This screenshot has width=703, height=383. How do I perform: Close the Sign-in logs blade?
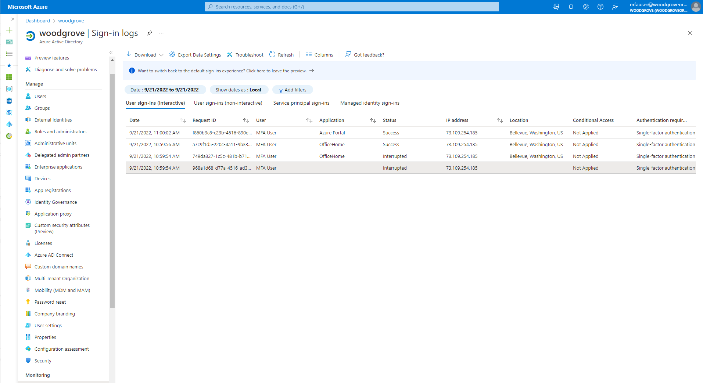690,33
